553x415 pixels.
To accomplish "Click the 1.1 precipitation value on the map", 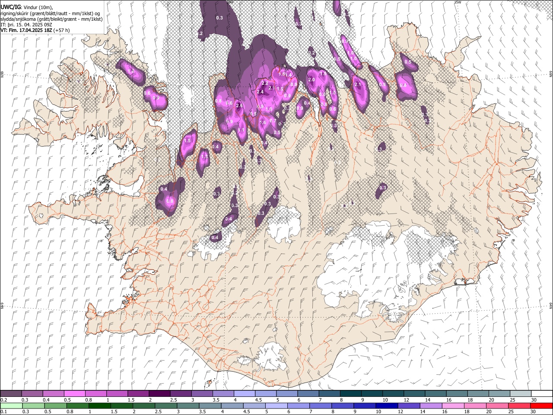I will [x=242, y=130].
